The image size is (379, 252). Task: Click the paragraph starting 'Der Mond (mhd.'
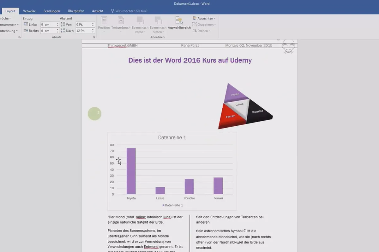tap(145, 220)
